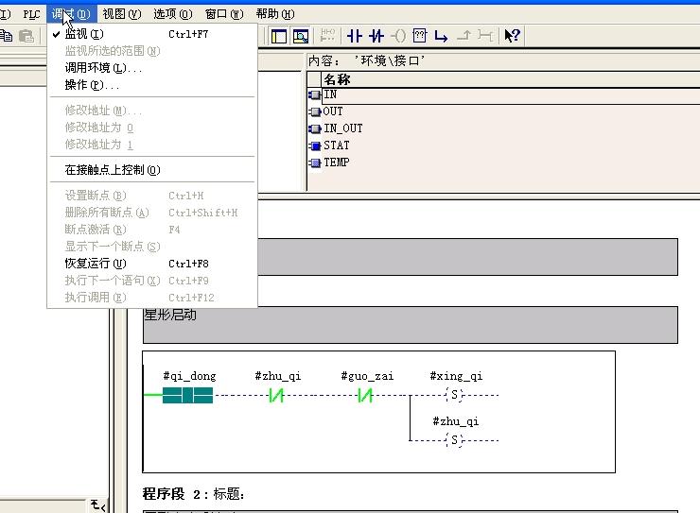Insert a normally closed contact
This screenshot has height=513, width=700.
click(x=376, y=36)
